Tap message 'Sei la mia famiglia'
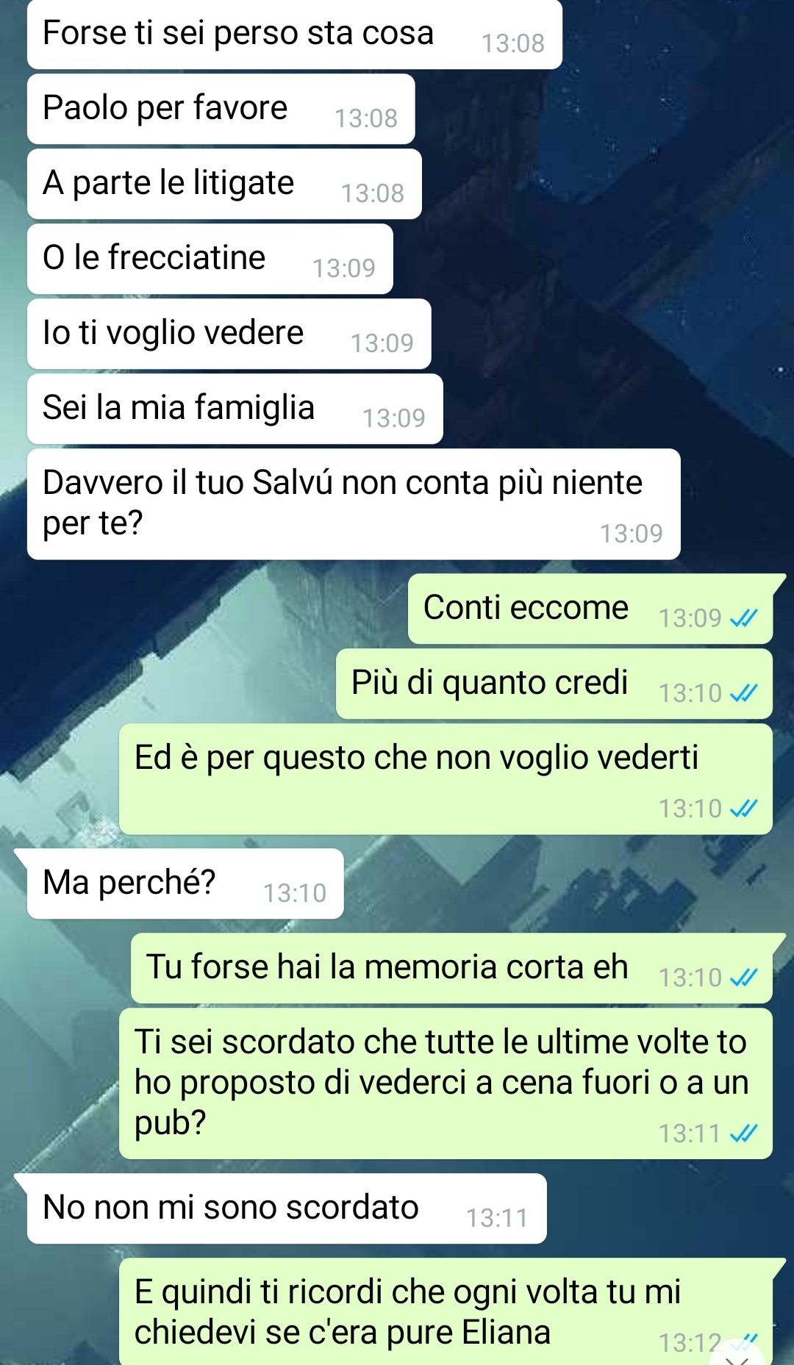Viewport: 794px width, 1365px height. point(235,409)
